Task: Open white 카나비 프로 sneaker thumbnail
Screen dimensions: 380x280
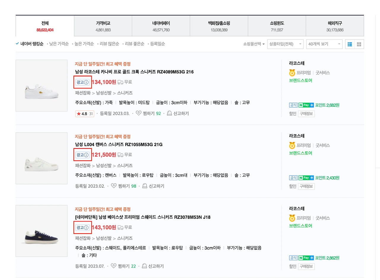Action: [42, 86]
